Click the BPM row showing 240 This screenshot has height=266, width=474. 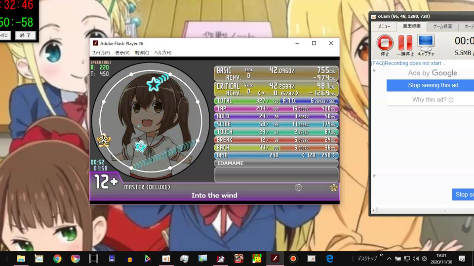[276, 156]
